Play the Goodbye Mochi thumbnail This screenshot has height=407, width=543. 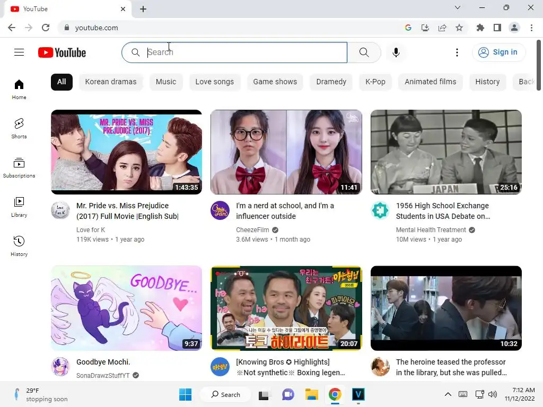(126, 308)
